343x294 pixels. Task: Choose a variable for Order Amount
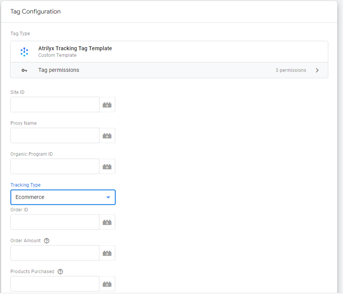pos(107,253)
